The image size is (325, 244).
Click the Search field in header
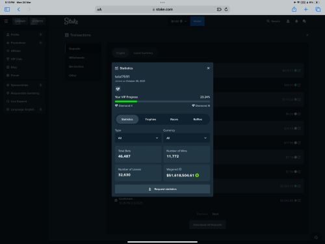click(274, 21)
